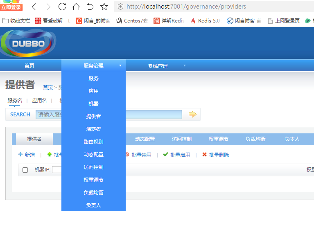Choose 动态配置 from the dropdown menu

pyautogui.click(x=93, y=154)
